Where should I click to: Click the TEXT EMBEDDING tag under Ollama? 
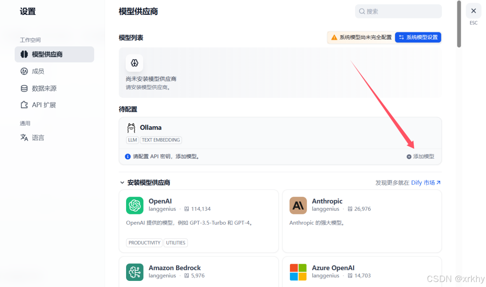(x=161, y=140)
